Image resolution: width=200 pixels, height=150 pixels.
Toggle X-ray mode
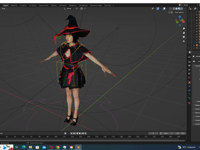[x=170, y=9]
